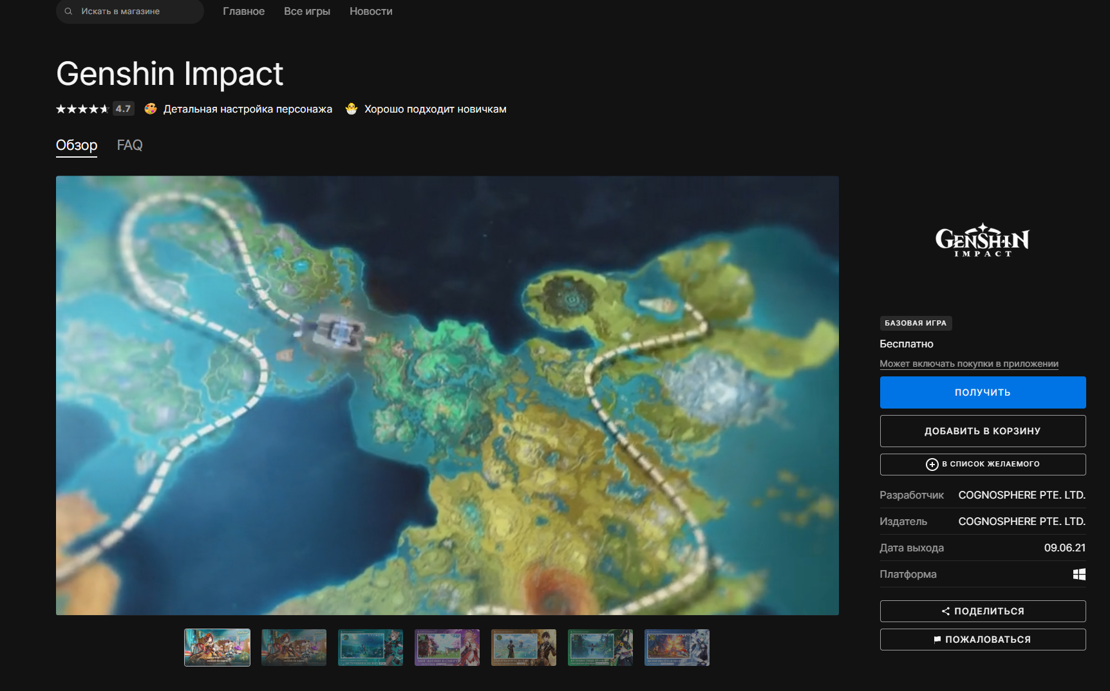Click the character customization palette icon
The width and height of the screenshot is (1110, 691).
[151, 109]
